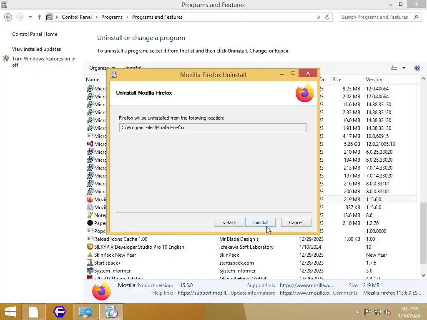Click the Action Center flag icon

click(367, 312)
